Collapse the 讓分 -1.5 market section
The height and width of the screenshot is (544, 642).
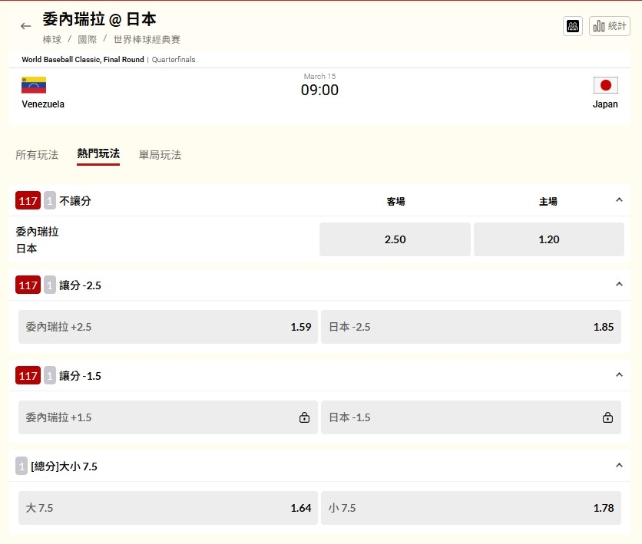coord(619,375)
